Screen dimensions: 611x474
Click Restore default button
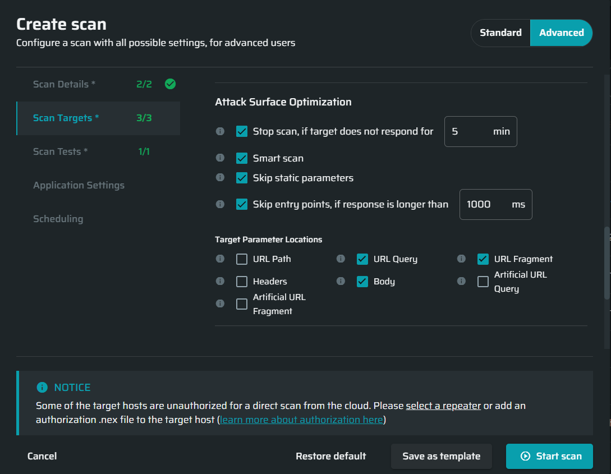tap(331, 456)
